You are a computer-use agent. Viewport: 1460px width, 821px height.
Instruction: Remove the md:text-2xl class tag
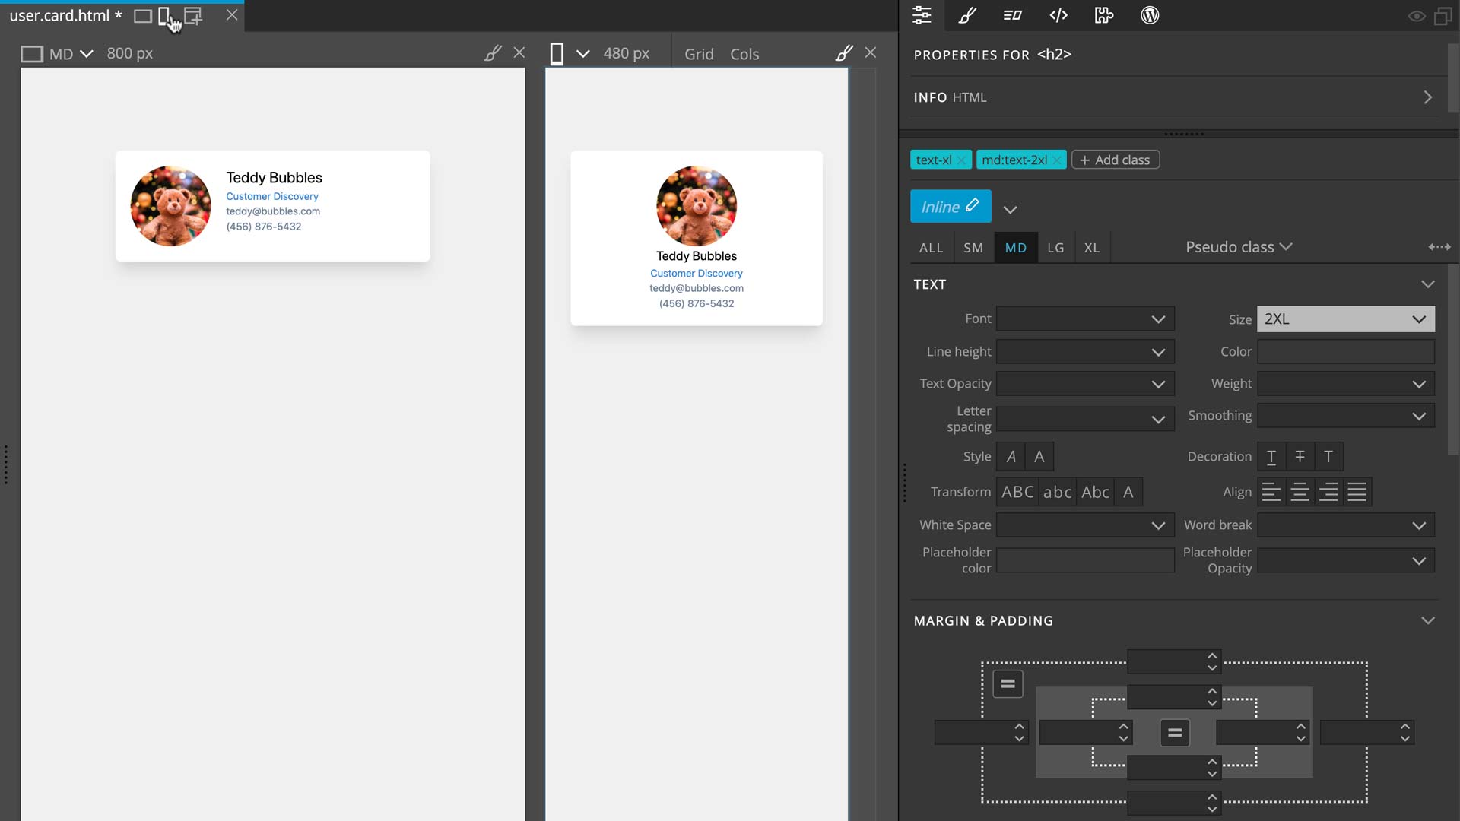tap(1057, 160)
